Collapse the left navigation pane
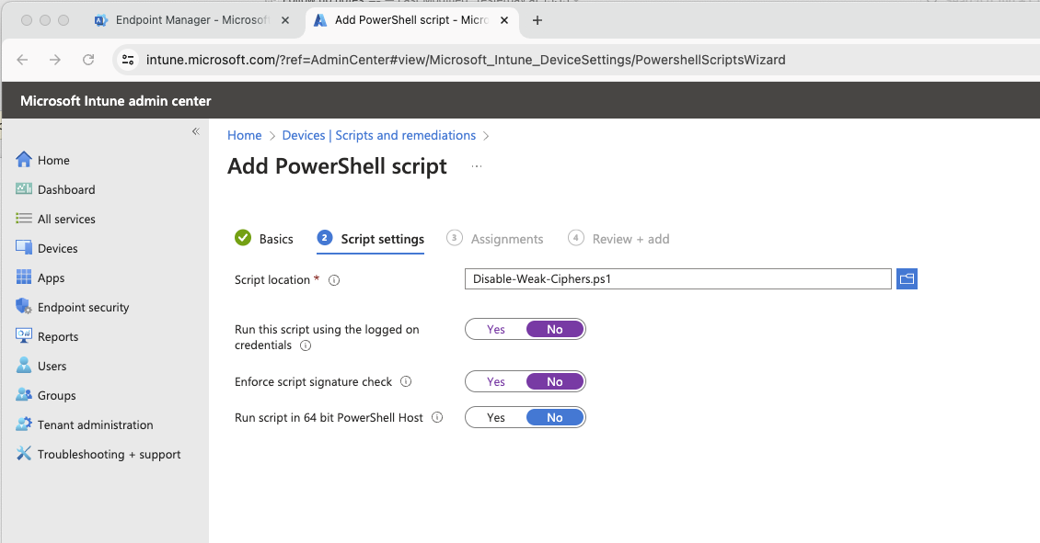The width and height of the screenshot is (1040, 543). pyautogui.click(x=196, y=131)
